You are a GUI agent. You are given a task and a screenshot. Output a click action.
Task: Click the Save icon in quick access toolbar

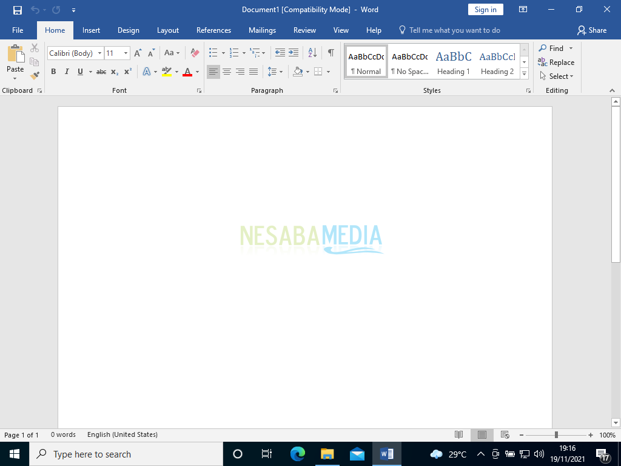tap(18, 10)
